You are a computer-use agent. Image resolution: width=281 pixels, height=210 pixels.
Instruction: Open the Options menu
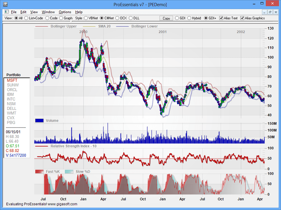click(x=65, y=12)
